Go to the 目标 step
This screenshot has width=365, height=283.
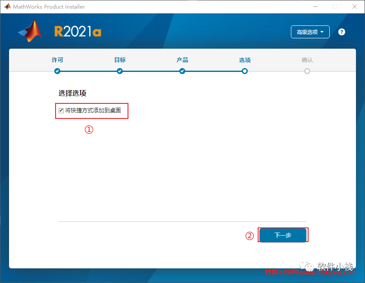[x=120, y=60]
